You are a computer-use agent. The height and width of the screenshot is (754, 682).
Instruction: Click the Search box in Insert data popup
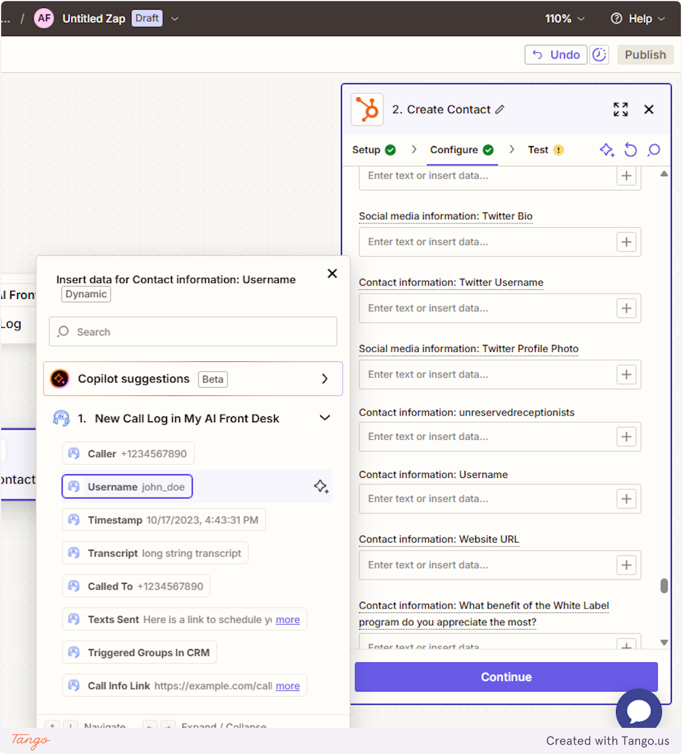[x=193, y=332]
